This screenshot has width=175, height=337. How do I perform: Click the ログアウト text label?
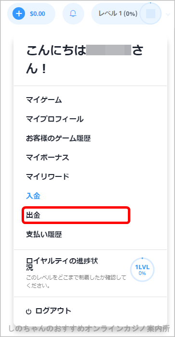[x=53, y=311]
